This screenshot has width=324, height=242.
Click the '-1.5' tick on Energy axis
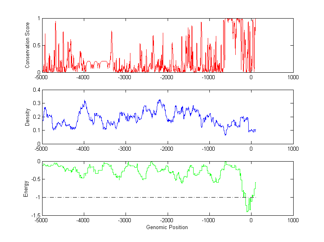coord(35,215)
